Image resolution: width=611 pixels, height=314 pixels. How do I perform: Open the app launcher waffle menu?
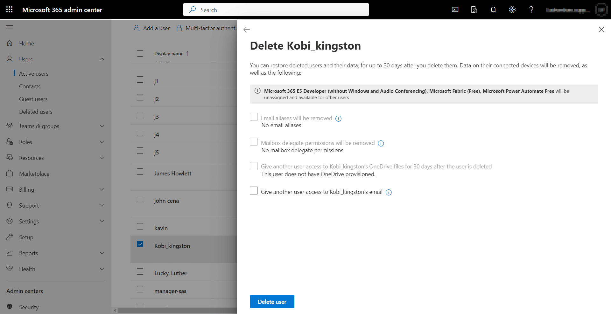click(9, 9)
